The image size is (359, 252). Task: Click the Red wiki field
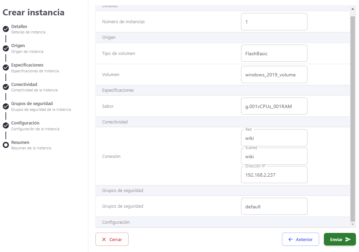click(x=274, y=138)
